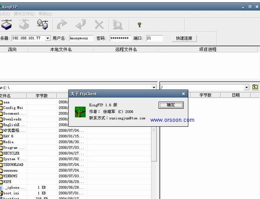Select the EnglishE... folder name
Image resolution: width=260 pixels, height=199 pixels.
14,125
